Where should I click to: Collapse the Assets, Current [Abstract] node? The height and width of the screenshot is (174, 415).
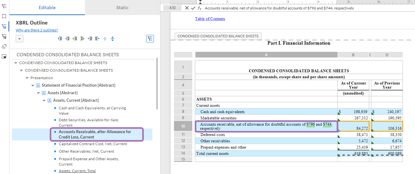(x=44, y=101)
